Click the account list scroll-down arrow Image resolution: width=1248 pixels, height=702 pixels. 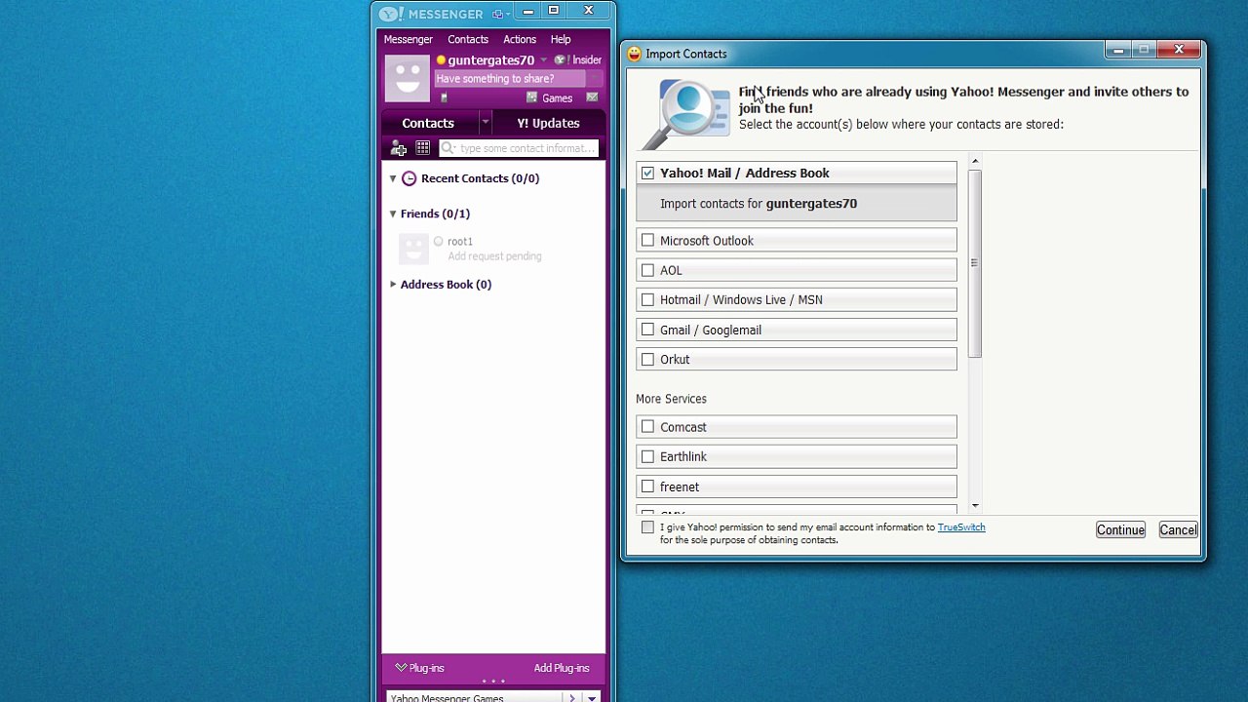tap(974, 506)
